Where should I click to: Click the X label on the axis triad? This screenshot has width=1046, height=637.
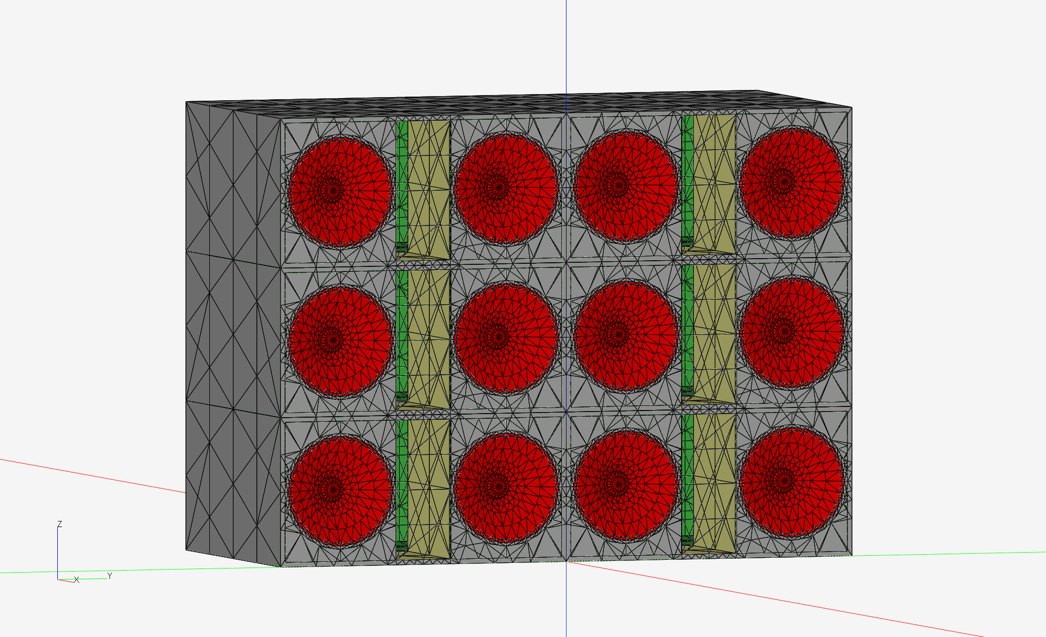pos(77,580)
